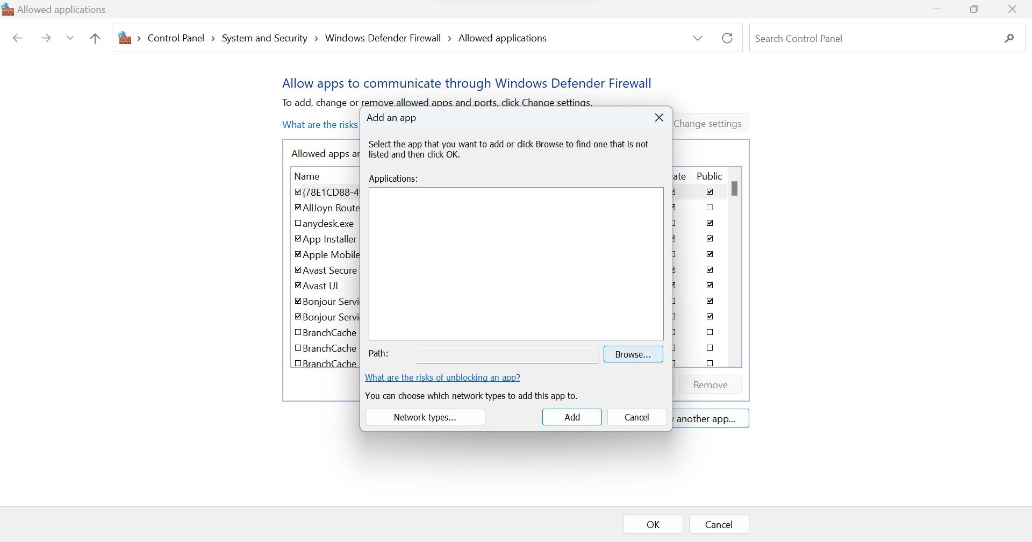Open recent locations dropdown arrow
Screen dimensions: 1032x542
point(70,38)
